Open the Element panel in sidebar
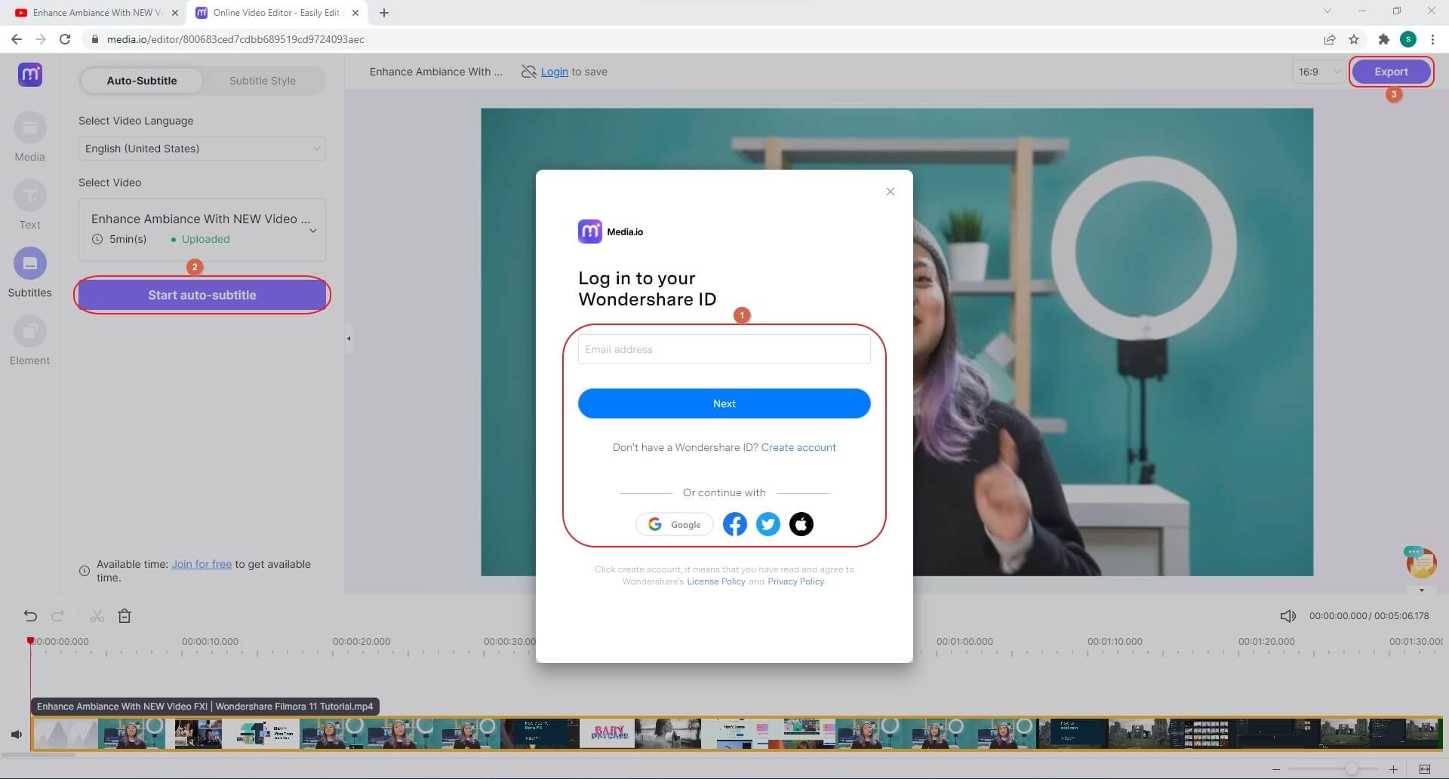1449x779 pixels. point(29,333)
